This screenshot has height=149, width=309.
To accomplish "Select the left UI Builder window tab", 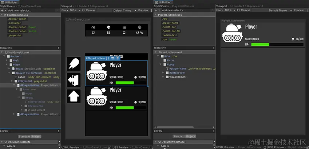I will tap(9, 2).
